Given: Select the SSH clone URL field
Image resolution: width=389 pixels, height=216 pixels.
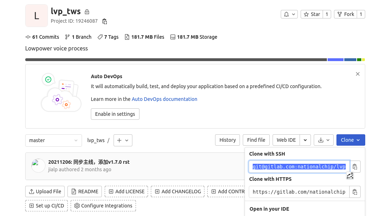Looking at the screenshot, I should 299,167.
